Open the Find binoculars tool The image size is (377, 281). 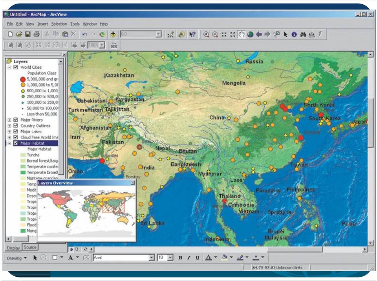pyautogui.click(x=303, y=35)
